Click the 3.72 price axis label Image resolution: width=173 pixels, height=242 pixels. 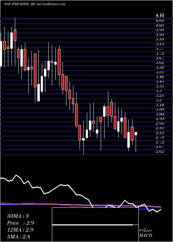coord(160,53)
